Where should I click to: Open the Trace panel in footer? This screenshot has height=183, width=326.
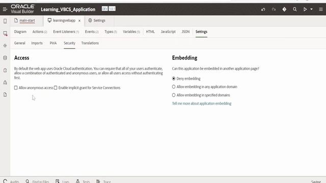point(103,181)
